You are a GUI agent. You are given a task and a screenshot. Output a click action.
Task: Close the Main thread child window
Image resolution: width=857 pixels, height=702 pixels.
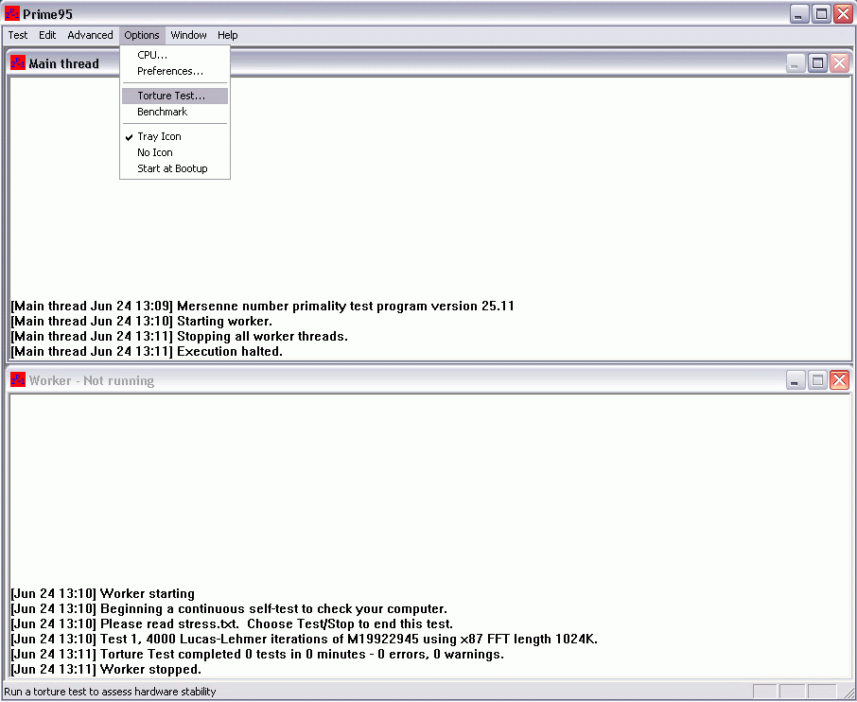point(840,63)
